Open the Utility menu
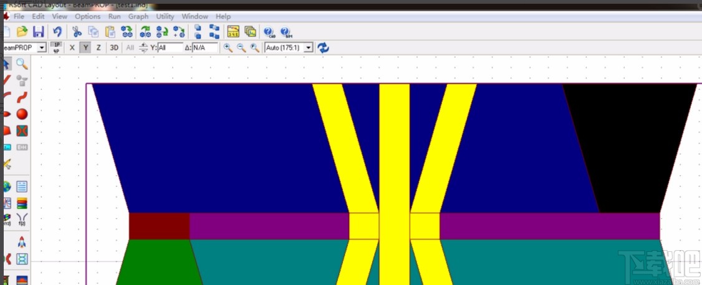This screenshot has height=285, width=702. point(165,16)
